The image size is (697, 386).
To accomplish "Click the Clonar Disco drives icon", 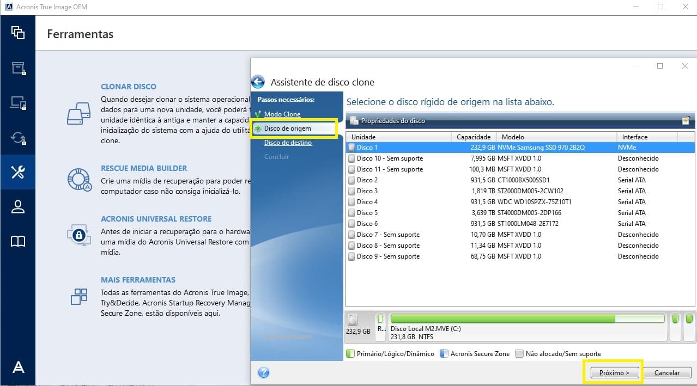I will (79, 113).
